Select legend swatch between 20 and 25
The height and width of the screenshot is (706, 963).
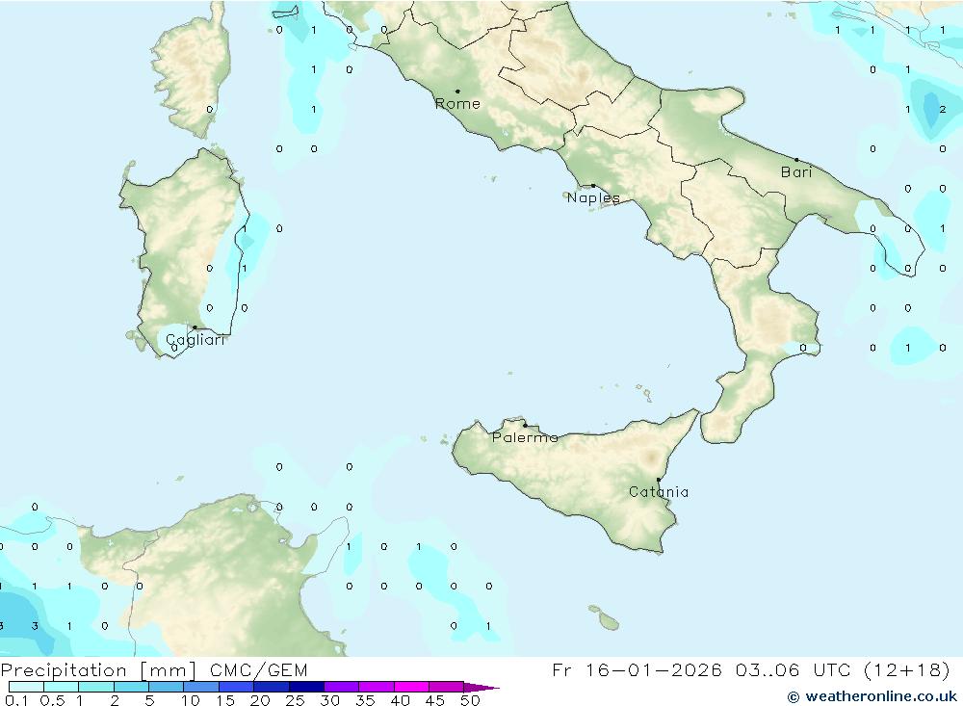[272, 687]
